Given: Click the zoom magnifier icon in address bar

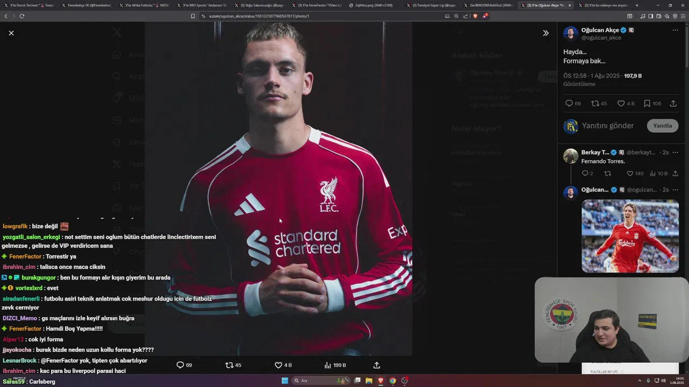Looking at the screenshot, I should pyautogui.click(x=456, y=16).
